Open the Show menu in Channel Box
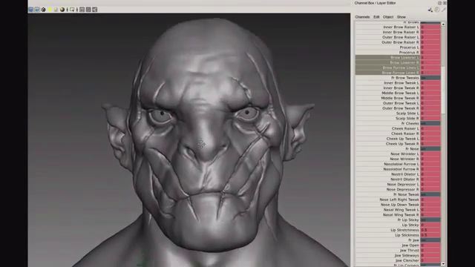The height and width of the screenshot is (267, 475). (x=401, y=17)
